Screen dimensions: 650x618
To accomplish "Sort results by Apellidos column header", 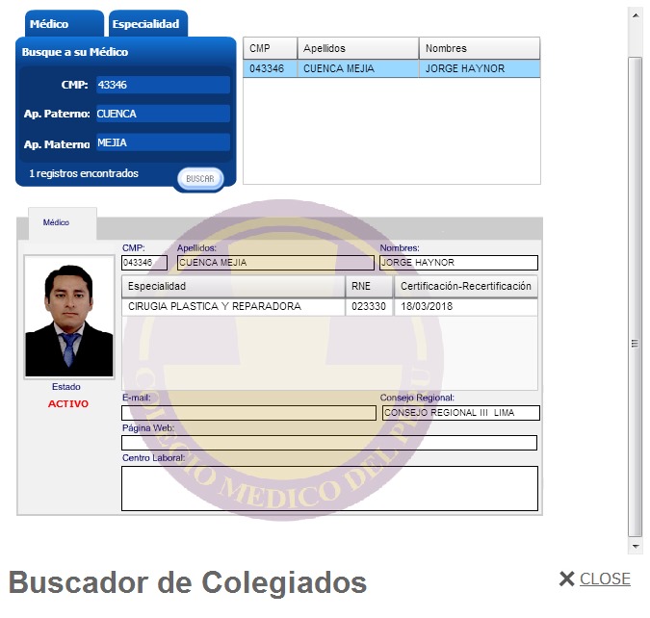I will coord(357,48).
